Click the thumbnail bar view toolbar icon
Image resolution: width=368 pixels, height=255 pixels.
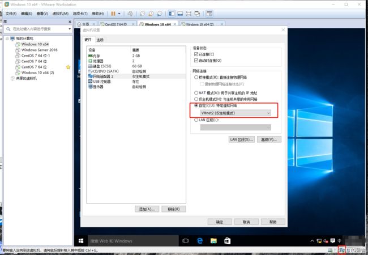tap(180, 14)
